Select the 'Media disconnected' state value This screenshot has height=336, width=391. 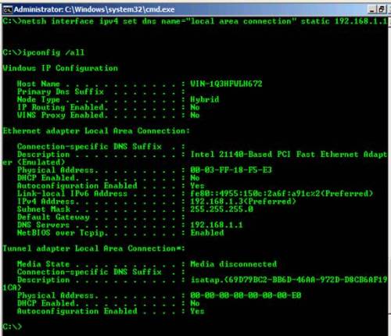(234, 264)
